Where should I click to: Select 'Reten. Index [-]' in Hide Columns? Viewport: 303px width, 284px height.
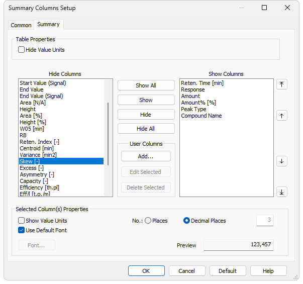click(x=61, y=142)
